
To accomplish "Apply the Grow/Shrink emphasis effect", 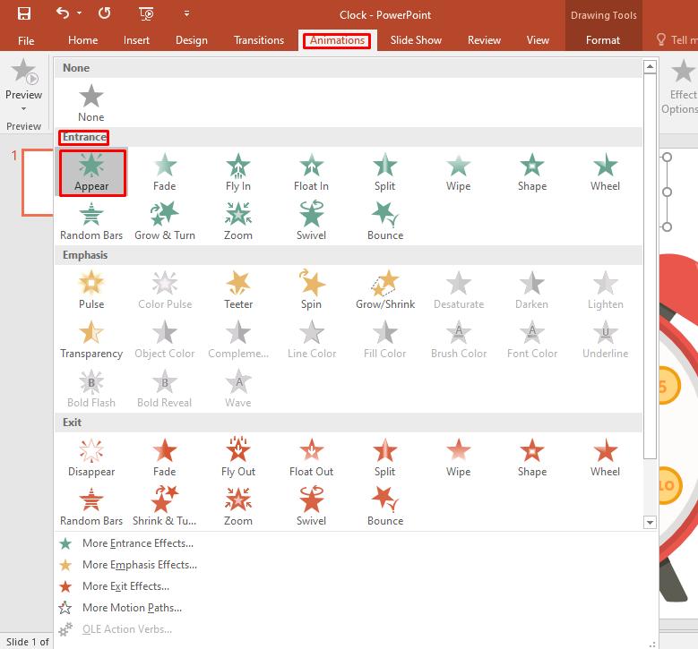I will click(x=385, y=290).
